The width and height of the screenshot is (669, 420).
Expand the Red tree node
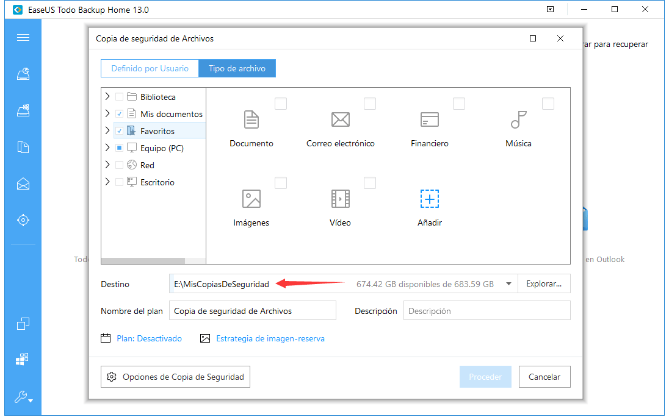click(x=107, y=165)
